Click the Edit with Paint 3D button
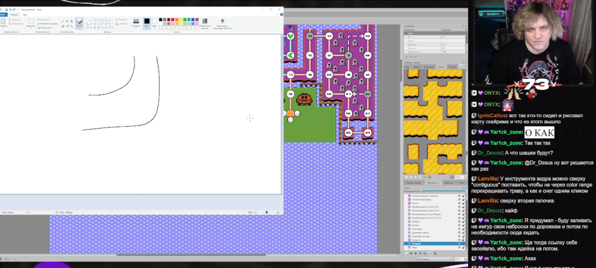 pos(222,23)
